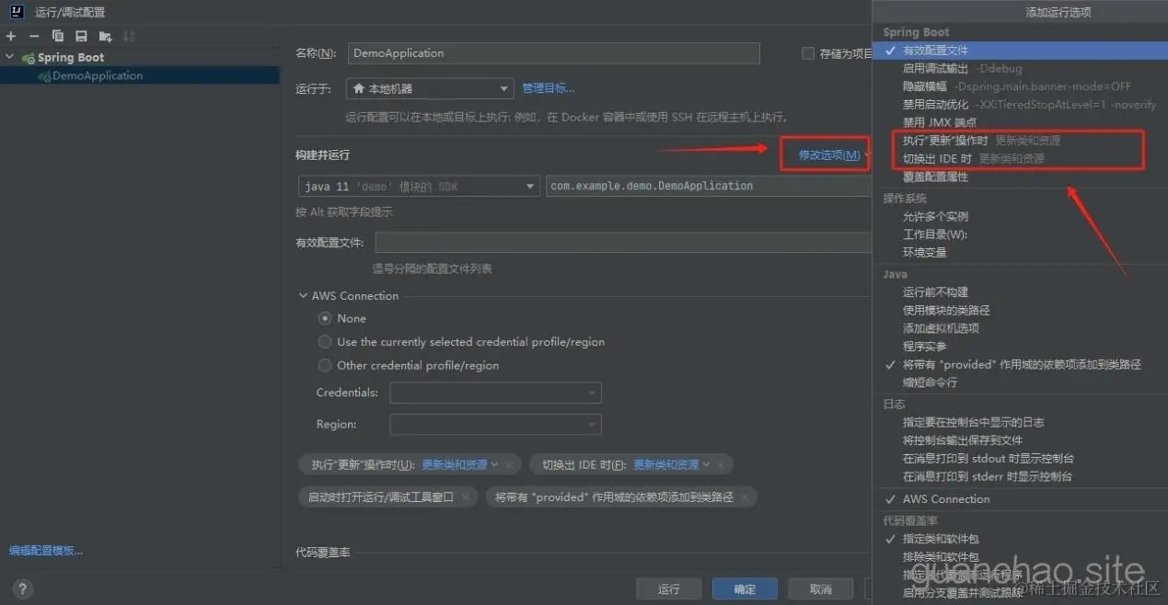Click the 确定 button
1168x605 pixels.
(746, 588)
